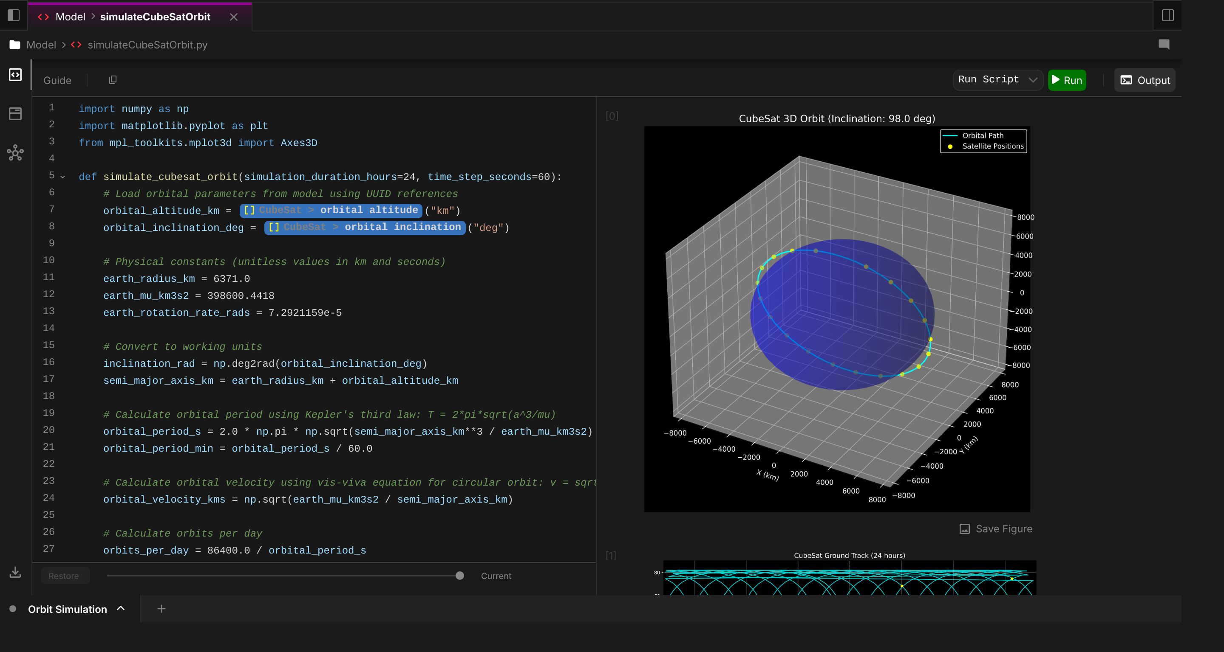Open the graph network sidebar icon
Screen dimensions: 1224x652
click(x=15, y=153)
